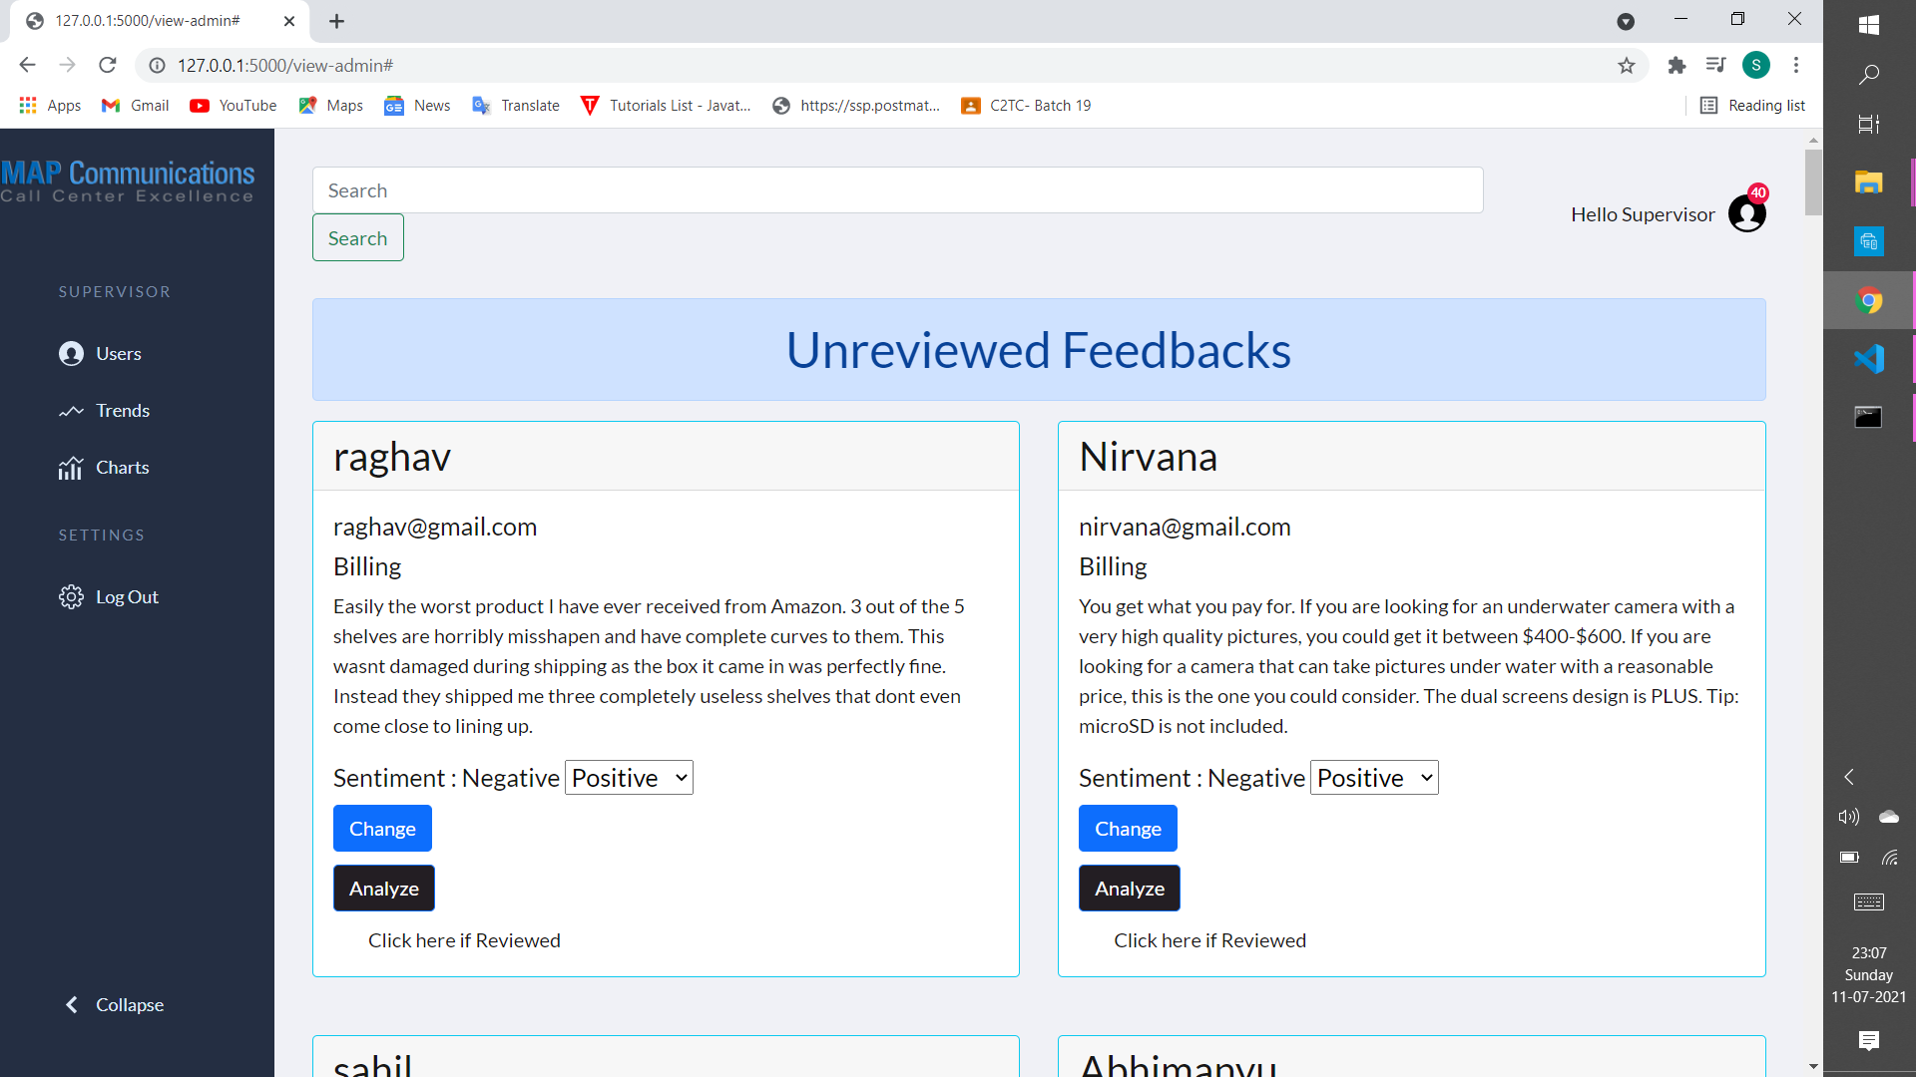Open the Charts panel
The image size is (1916, 1077).
[122, 467]
